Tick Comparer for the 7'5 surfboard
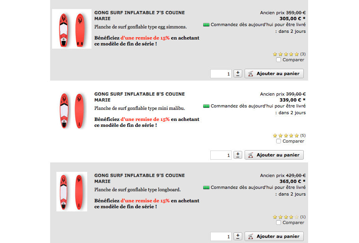 point(279,60)
